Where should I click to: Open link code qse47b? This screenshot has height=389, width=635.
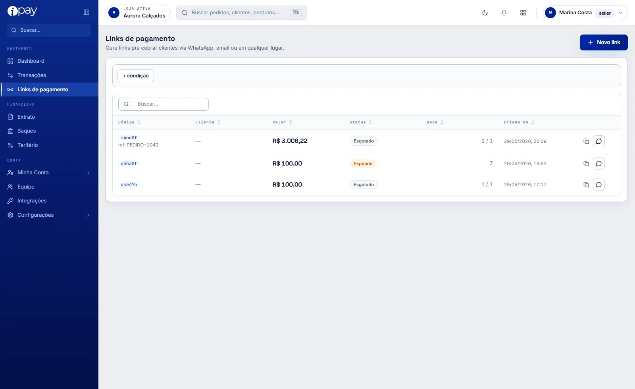pos(129,185)
